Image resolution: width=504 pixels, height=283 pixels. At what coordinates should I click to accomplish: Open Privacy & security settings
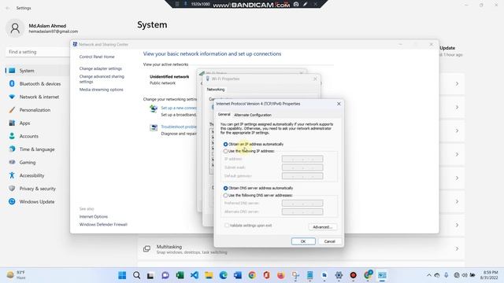(x=36, y=189)
